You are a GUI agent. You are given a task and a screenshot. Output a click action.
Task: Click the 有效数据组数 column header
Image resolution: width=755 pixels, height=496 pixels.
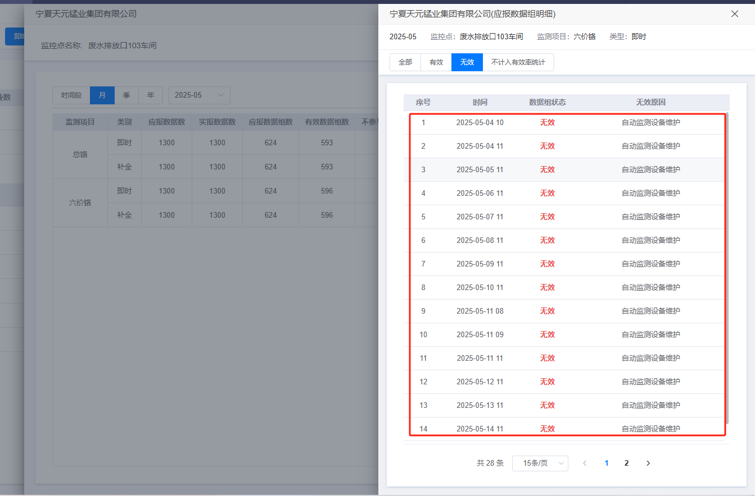(327, 122)
